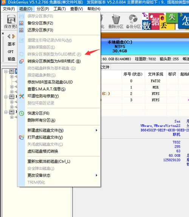Click the back arrow navigation icon
The width and height of the screenshot is (189, 217).
9,36
